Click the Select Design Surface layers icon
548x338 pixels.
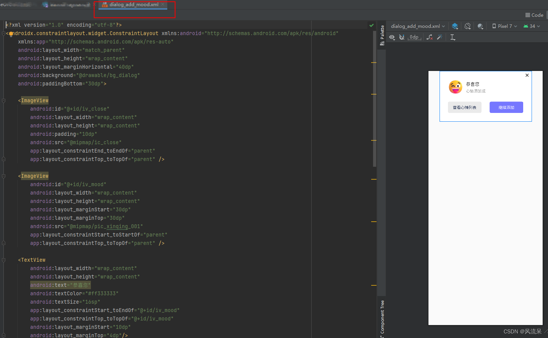coord(454,26)
